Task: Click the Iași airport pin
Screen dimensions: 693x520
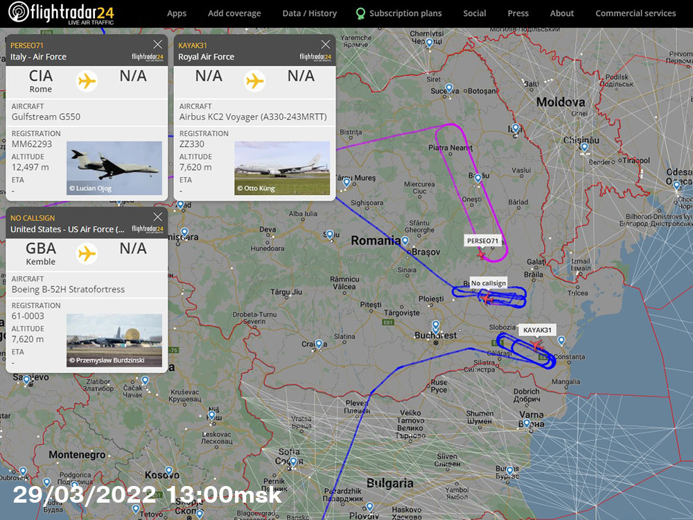Action: coord(515,129)
